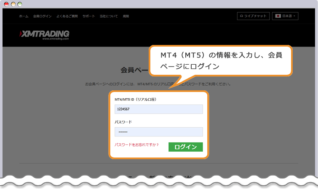This screenshot has height=189, width=318.
Task: Click the green ログイン button
Action: click(186, 147)
